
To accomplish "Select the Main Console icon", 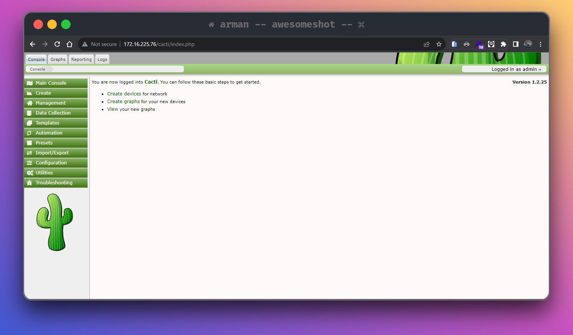I will [30, 83].
